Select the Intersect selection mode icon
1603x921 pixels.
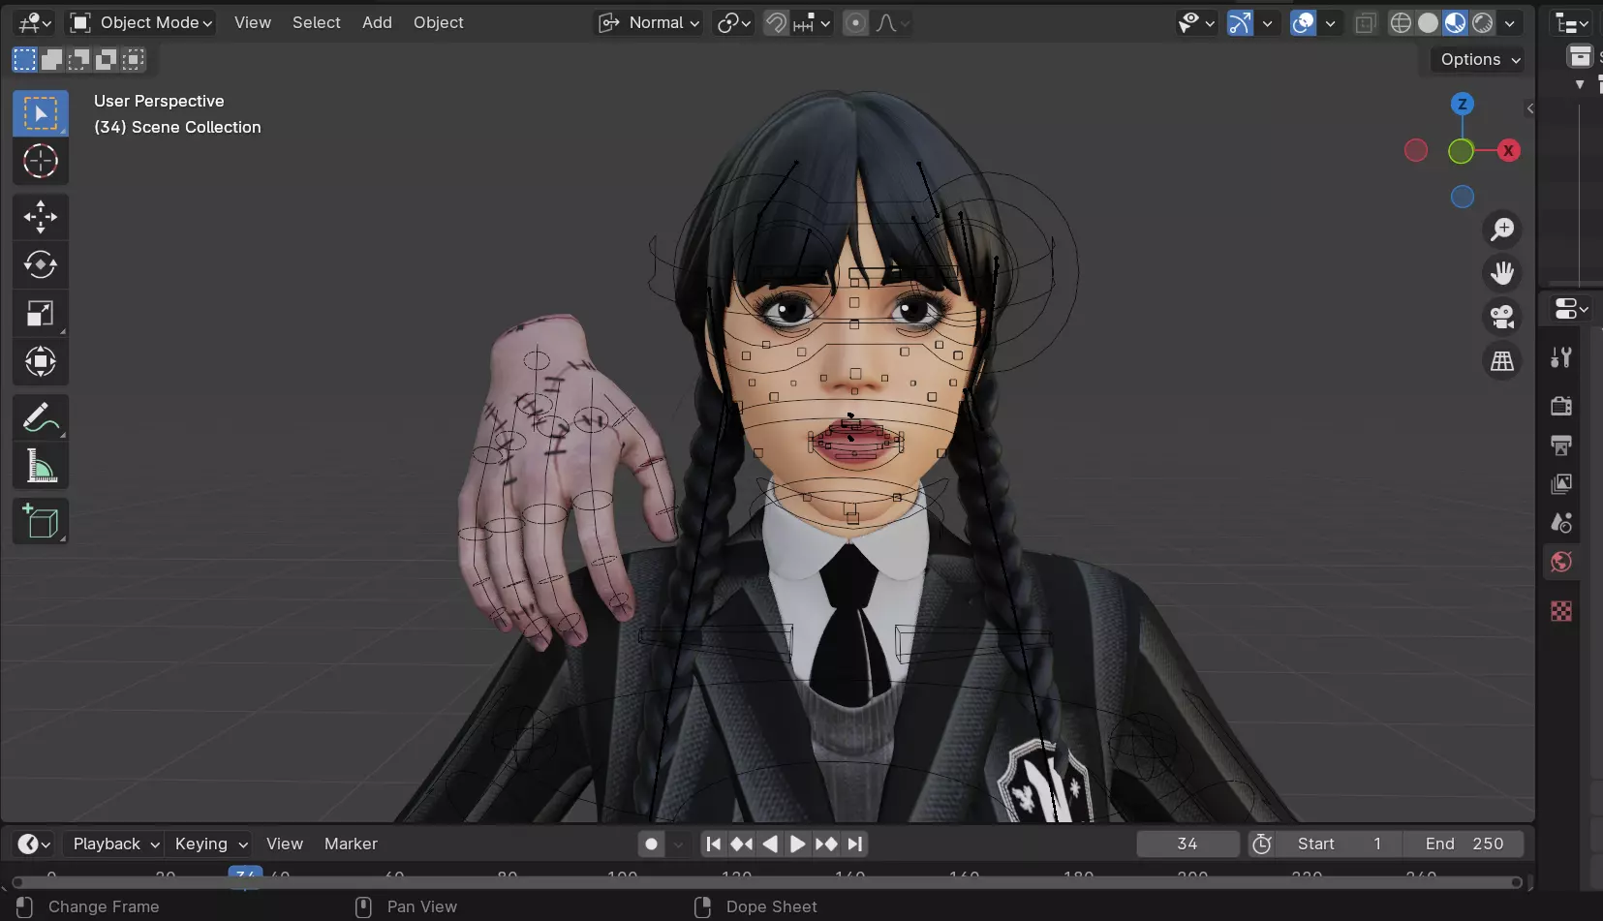(134, 60)
